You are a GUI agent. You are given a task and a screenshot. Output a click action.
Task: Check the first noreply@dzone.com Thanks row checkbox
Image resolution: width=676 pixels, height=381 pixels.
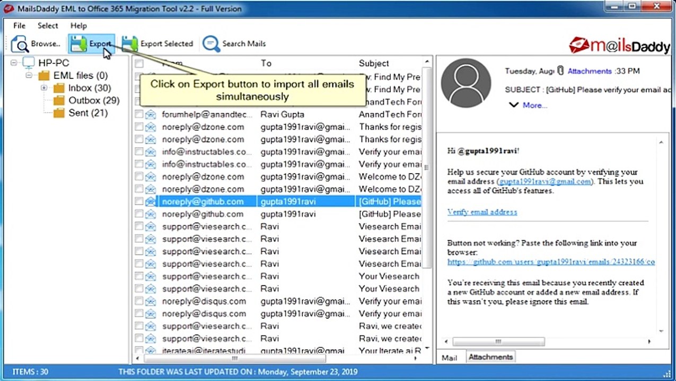click(x=139, y=127)
